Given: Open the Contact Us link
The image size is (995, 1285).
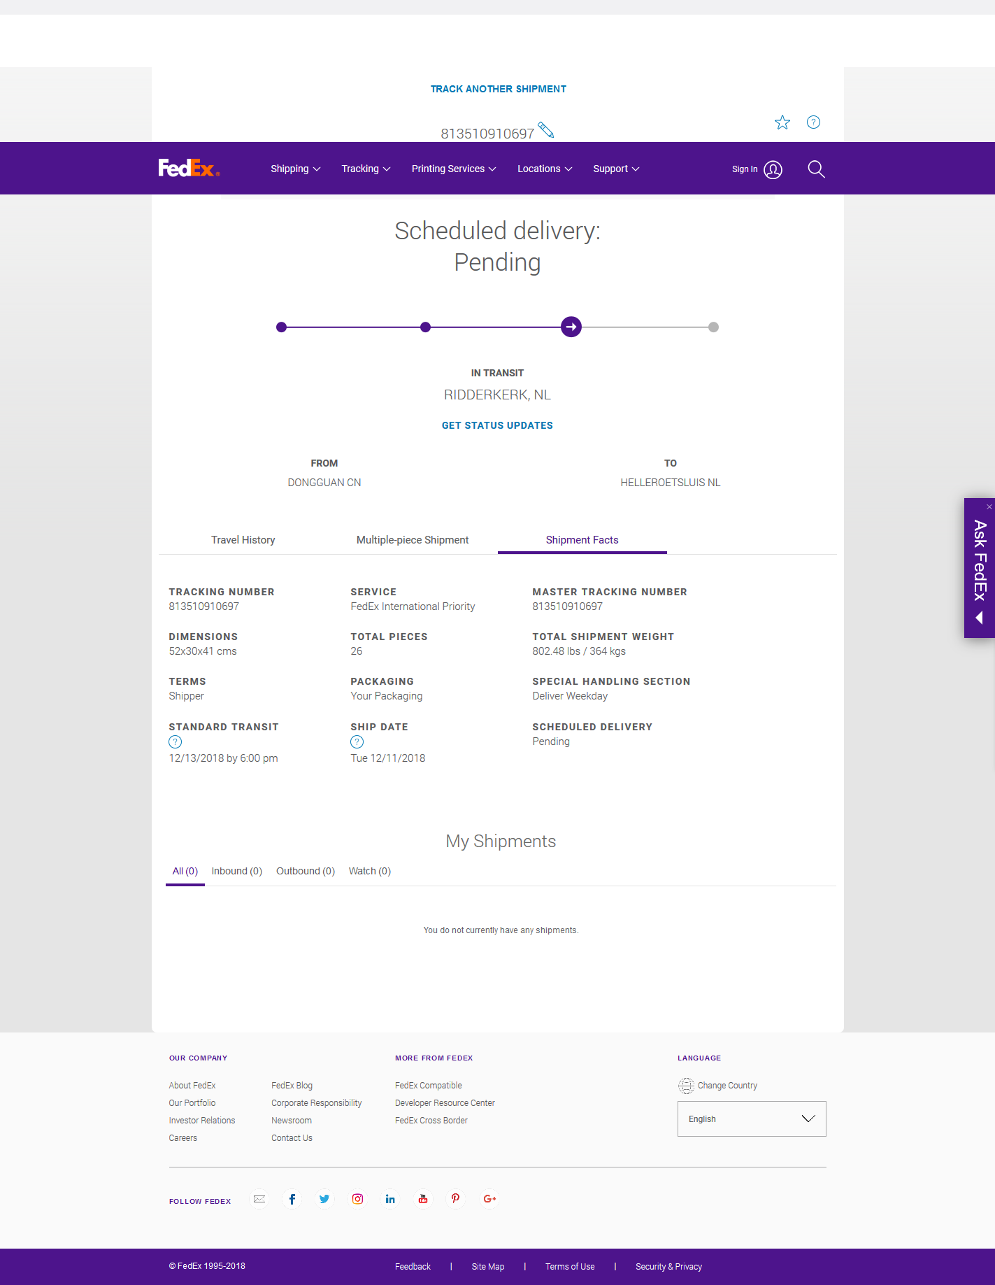Looking at the screenshot, I should click(x=292, y=1138).
